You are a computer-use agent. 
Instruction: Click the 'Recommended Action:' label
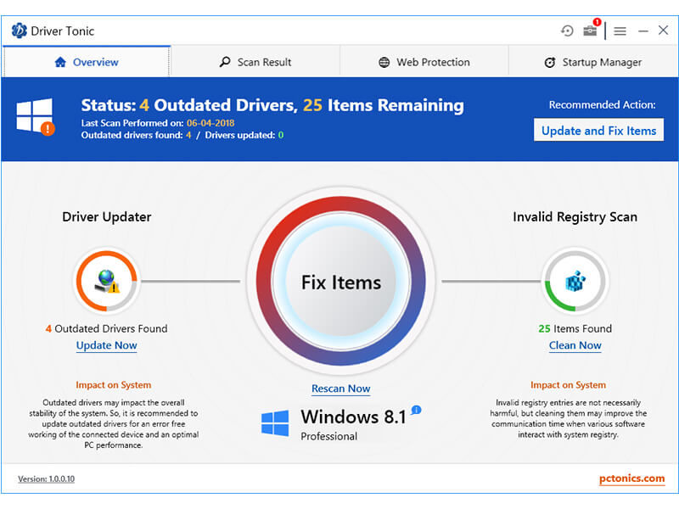pos(602,104)
